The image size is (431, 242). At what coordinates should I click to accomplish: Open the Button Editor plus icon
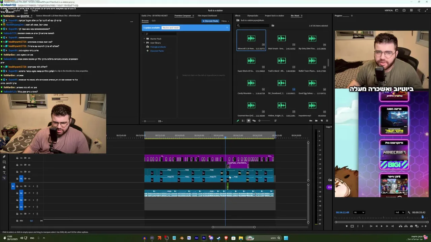coord(426,226)
